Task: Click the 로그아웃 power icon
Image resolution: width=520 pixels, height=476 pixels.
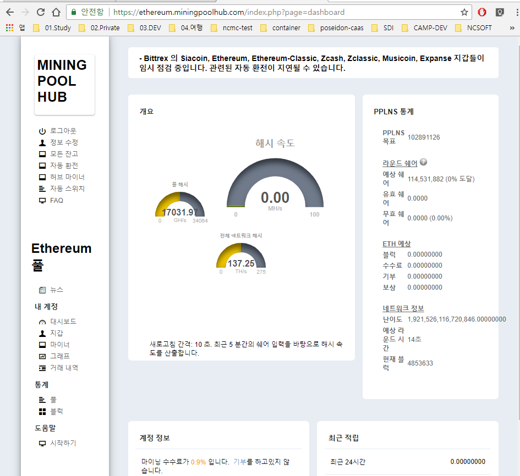Action: [42, 131]
